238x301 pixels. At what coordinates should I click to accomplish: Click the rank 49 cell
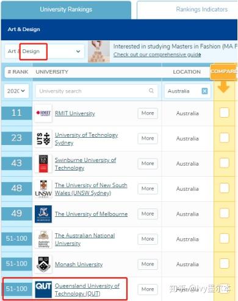point(16,214)
